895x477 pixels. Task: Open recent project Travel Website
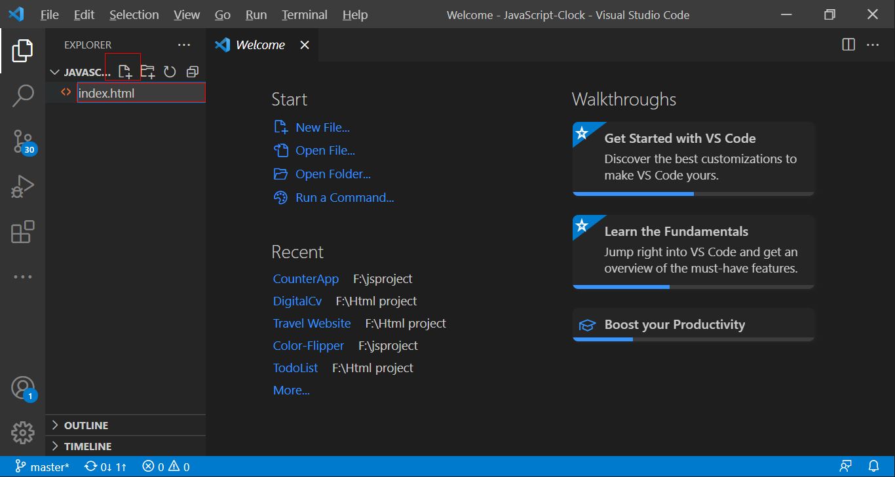pyautogui.click(x=312, y=324)
